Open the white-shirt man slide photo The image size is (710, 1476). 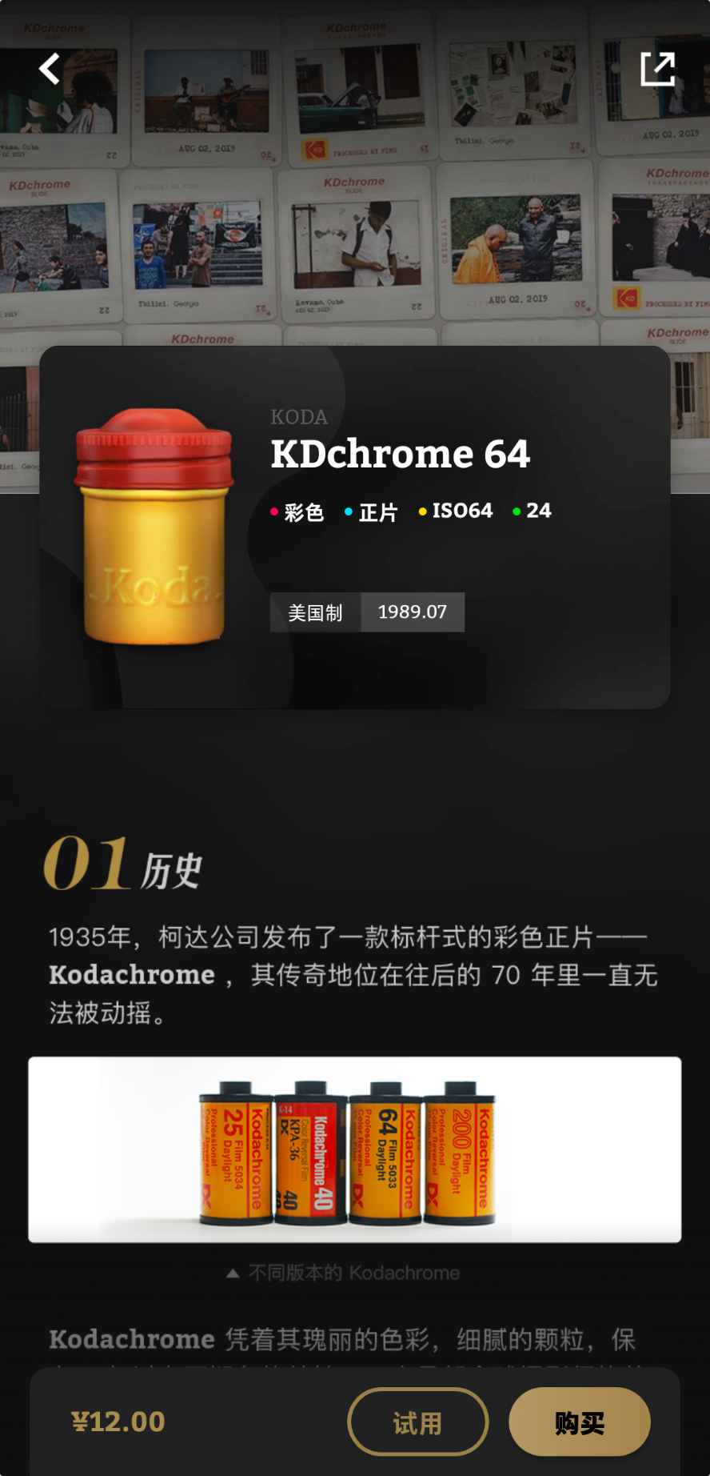357,243
